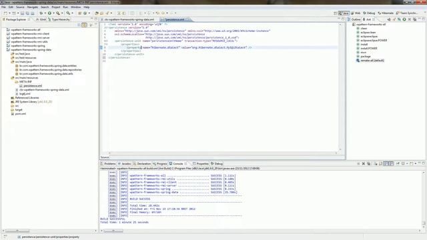Select the Package Explorer tab

point(16,19)
